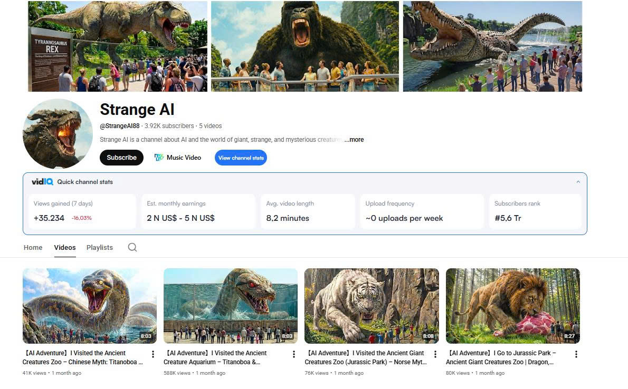The height and width of the screenshot is (389, 628).
Task: Select the Videos tab
Action: click(65, 247)
